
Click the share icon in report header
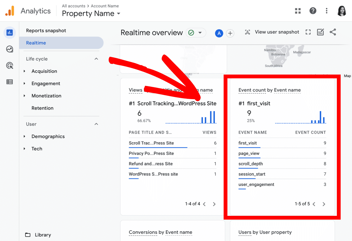(333, 32)
